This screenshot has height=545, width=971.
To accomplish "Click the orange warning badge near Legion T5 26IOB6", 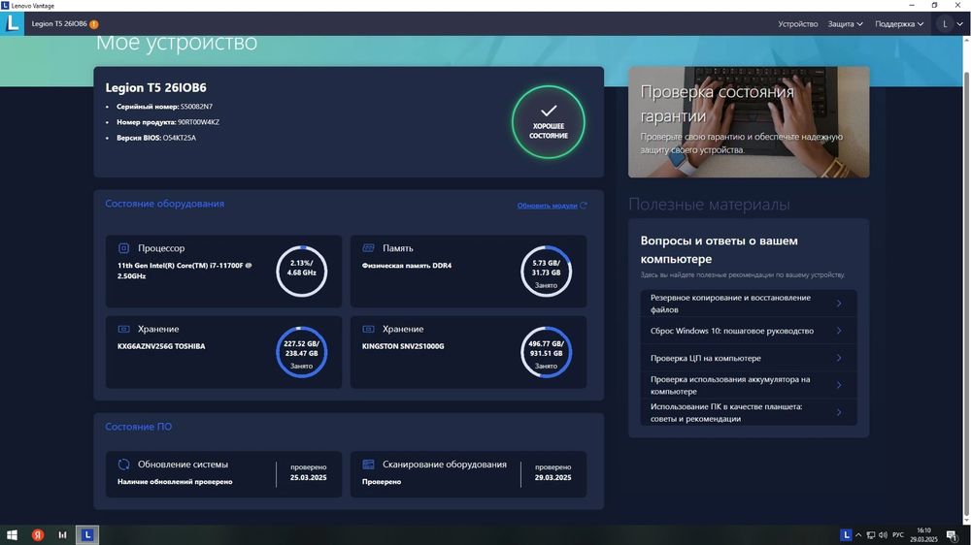I will (x=94, y=24).
